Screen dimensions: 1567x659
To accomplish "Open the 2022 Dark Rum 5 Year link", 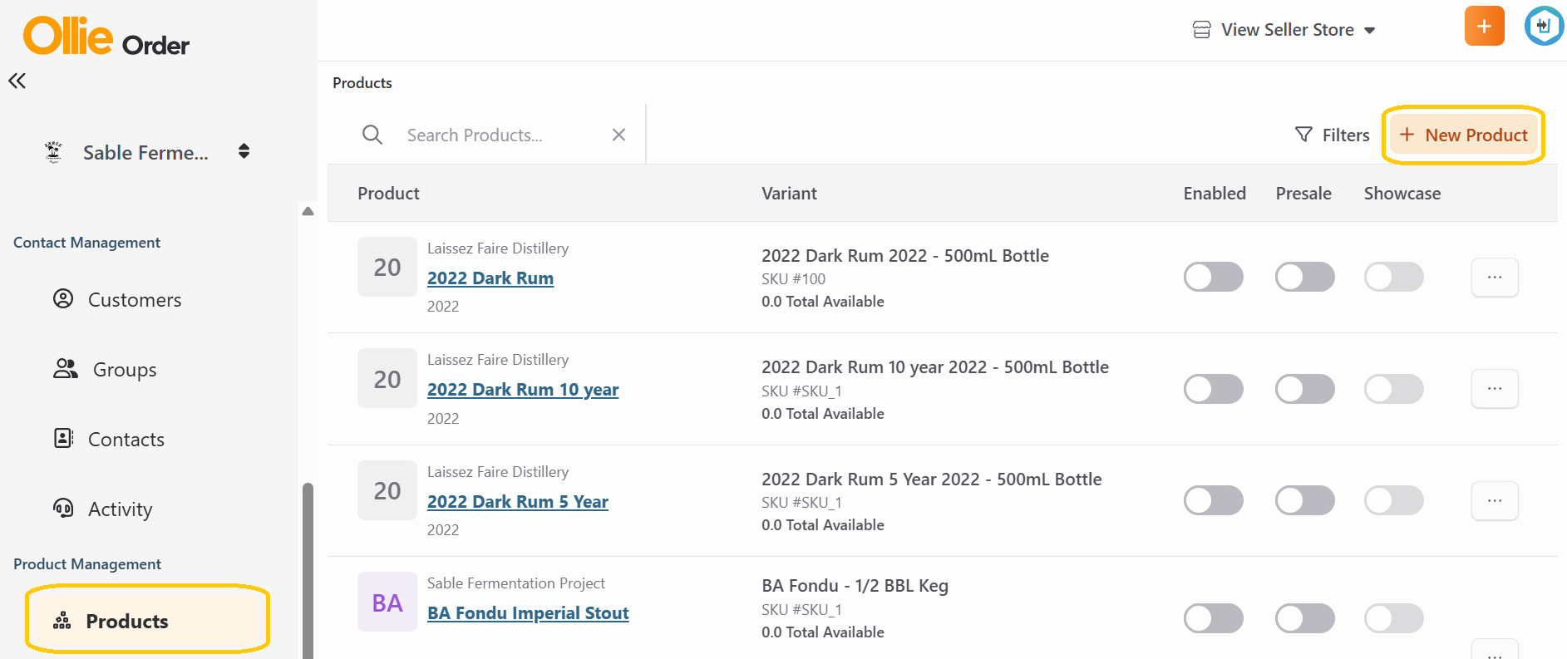I will 518,502.
